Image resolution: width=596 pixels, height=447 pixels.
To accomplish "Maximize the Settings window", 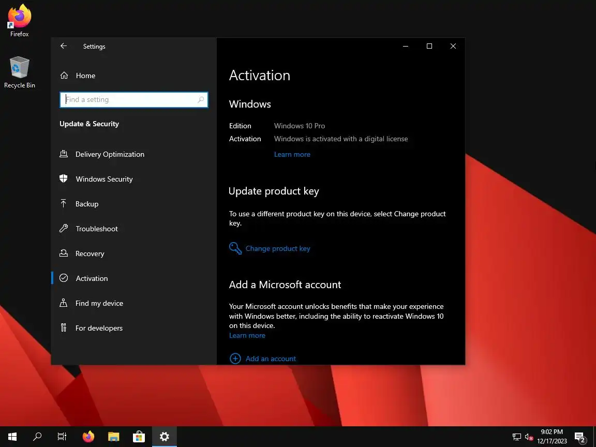I will (x=429, y=46).
